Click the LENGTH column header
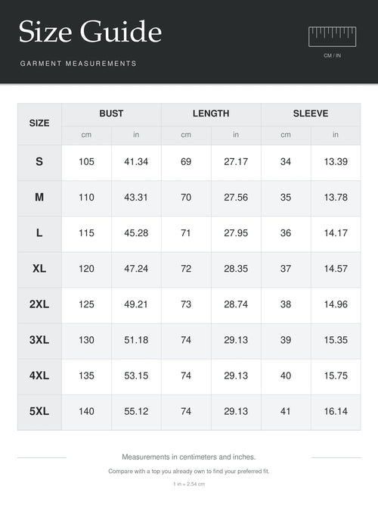 211,114
